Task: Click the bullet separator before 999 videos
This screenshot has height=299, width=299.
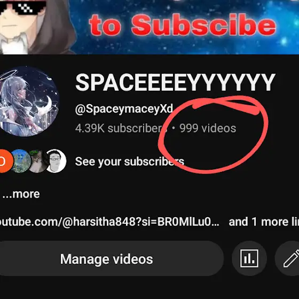Action: pyautogui.click(x=174, y=128)
